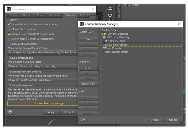Image resolution: width=188 pixels, height=130 pixels.
Task: Select the Content tab
Action: tap(70, 15)
